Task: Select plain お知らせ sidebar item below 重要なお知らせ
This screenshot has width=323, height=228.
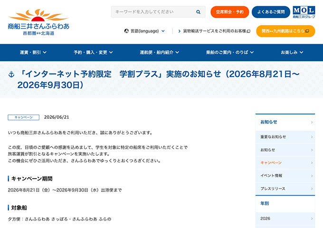Action: point(285,150)
